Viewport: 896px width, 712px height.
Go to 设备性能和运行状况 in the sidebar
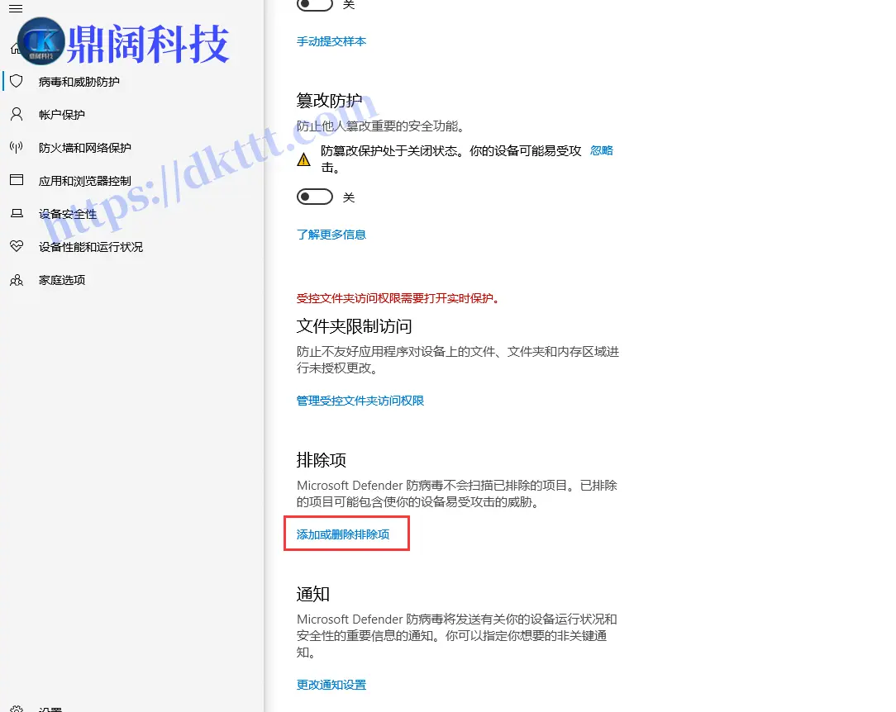coord(91,247)
